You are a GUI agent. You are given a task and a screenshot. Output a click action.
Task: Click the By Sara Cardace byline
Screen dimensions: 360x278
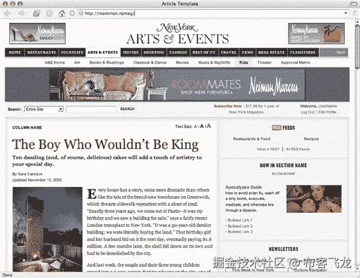[x=28, y=174]
